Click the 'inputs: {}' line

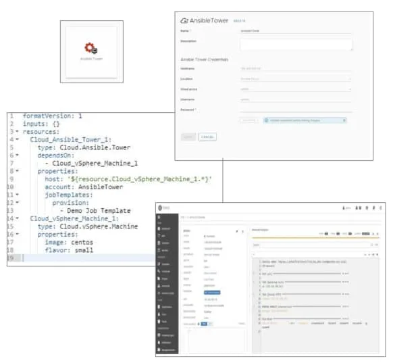pyautogui.click(x=41, y=124)
